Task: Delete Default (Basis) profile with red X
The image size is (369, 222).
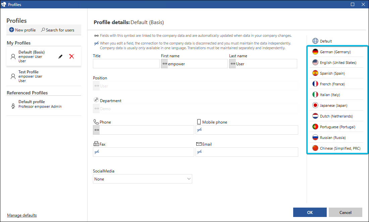Action: (x=72, y=56)
